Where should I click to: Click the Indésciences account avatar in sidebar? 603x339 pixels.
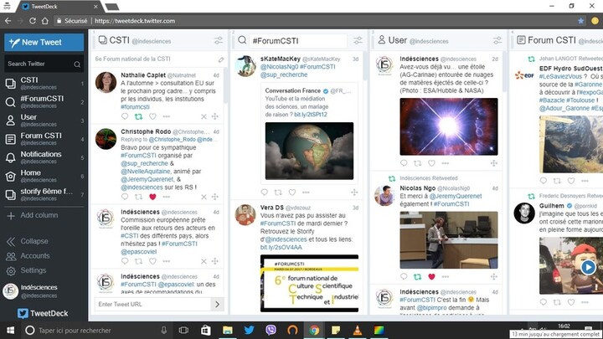(10, 291)
